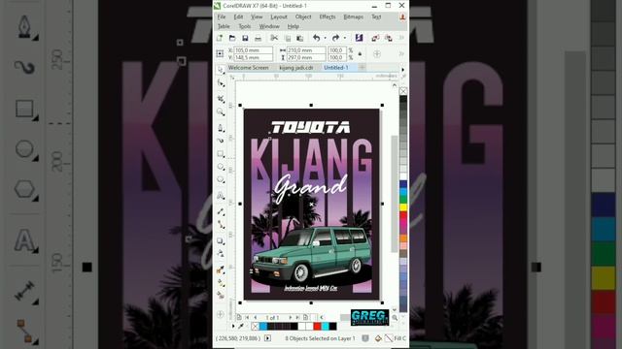Screen dimensions: 622x349
Task: Click the X position input field
Action: (x=253, y=50)
